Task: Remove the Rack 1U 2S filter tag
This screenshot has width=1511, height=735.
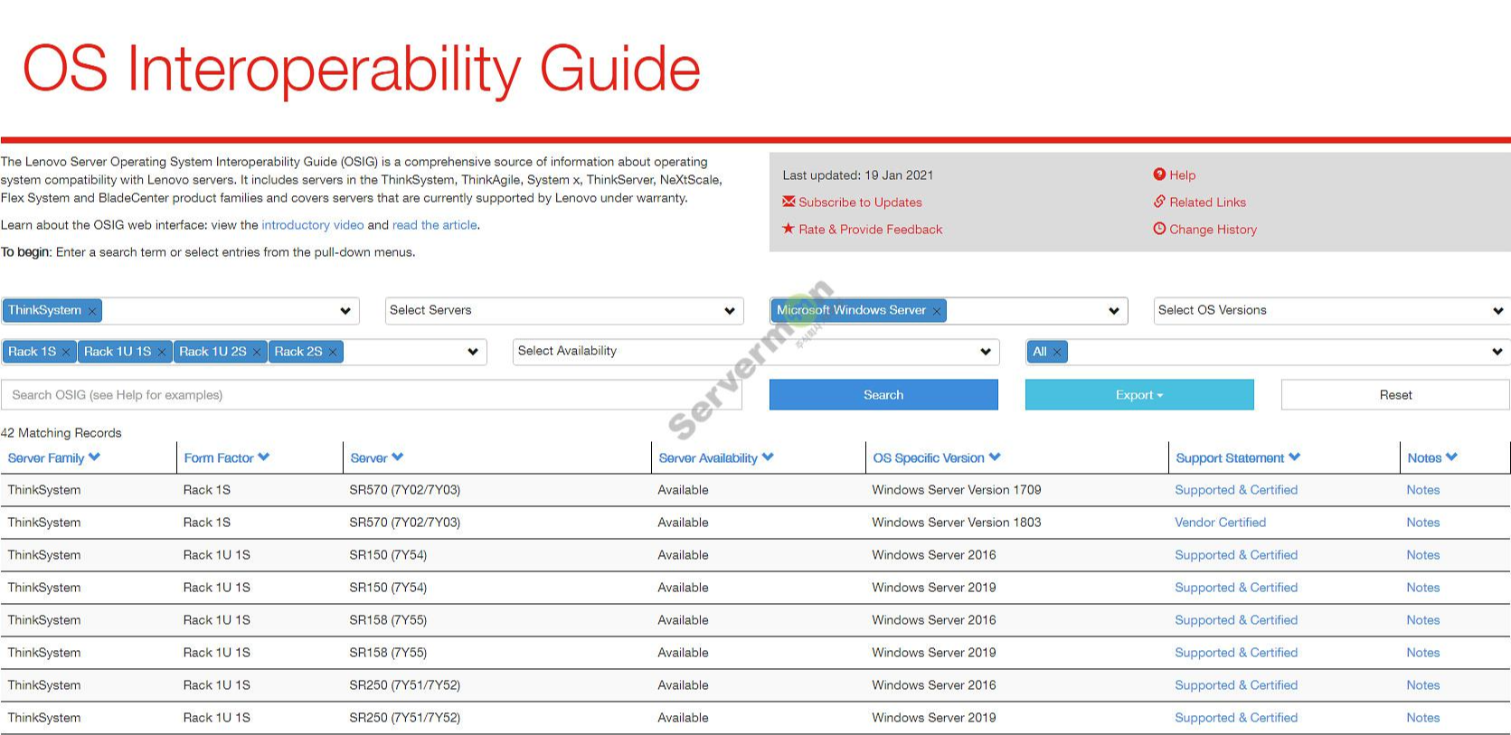Action: (257, 353)
